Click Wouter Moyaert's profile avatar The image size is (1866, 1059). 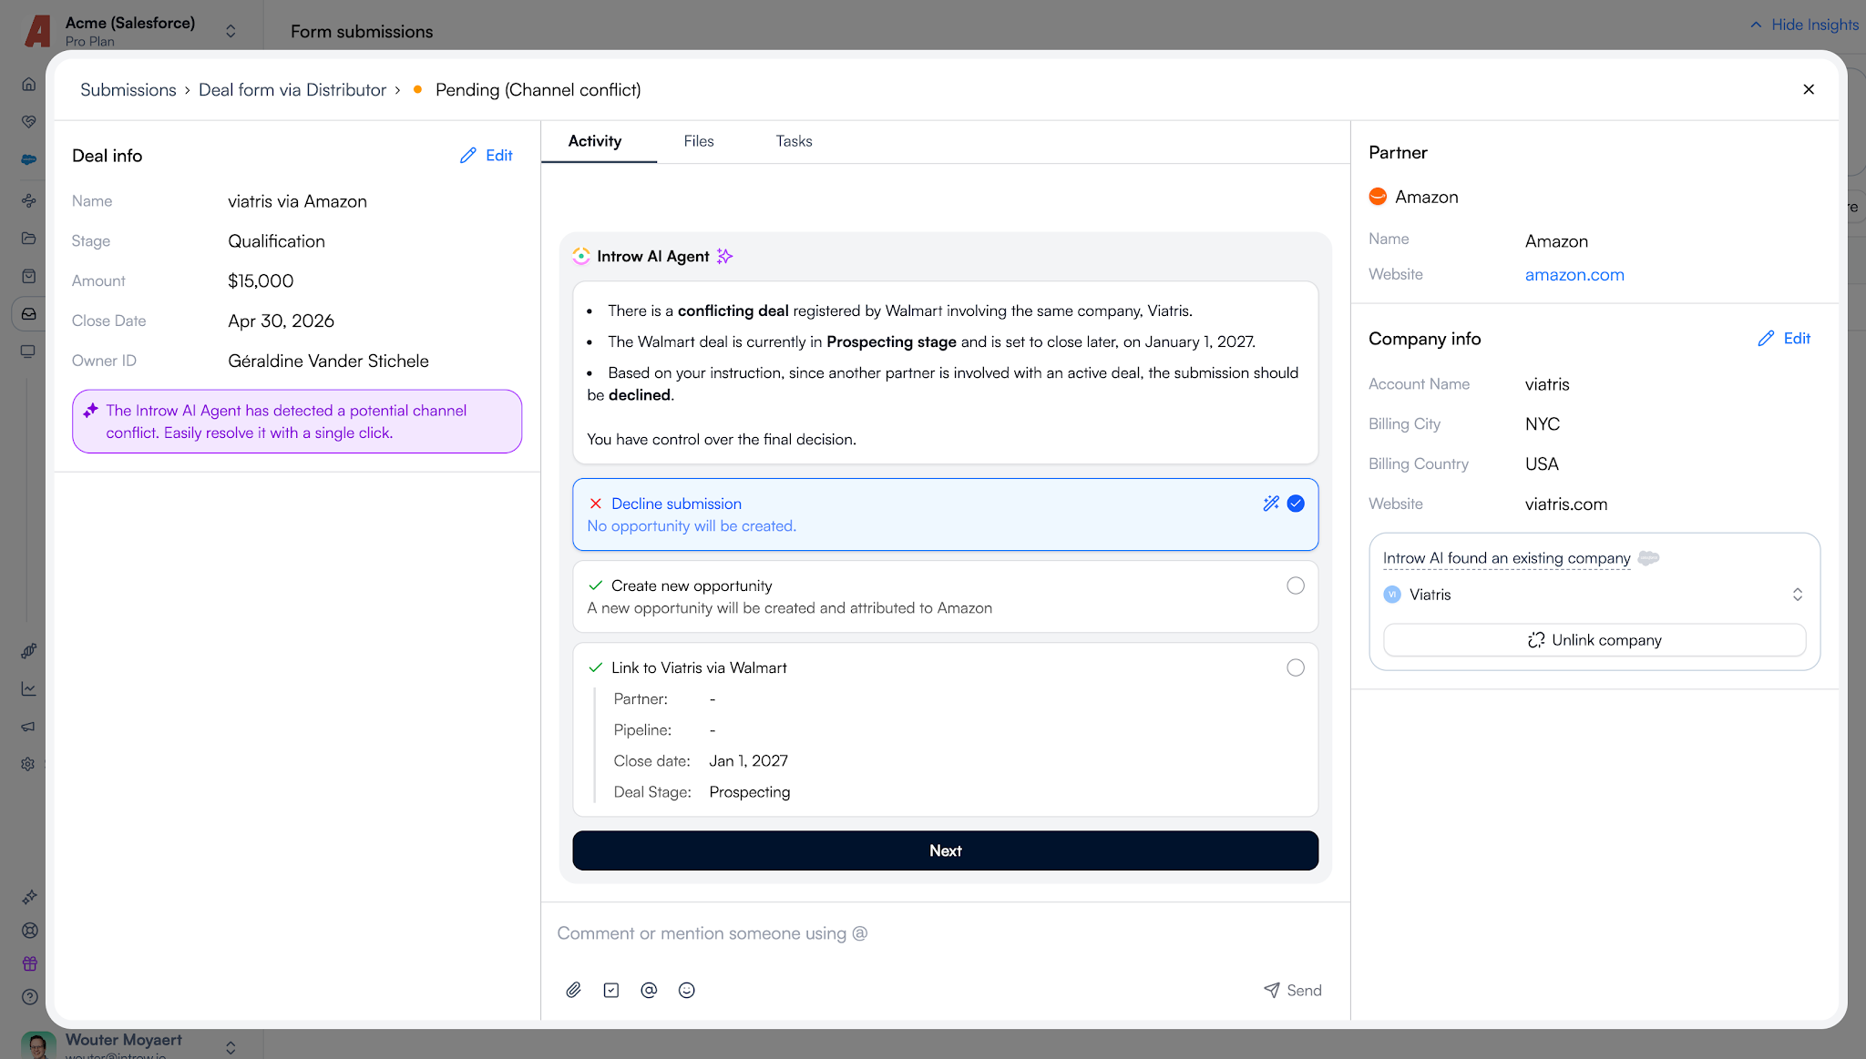38,1045
